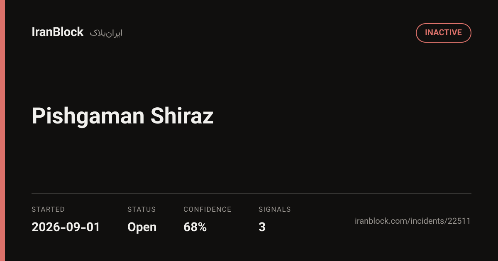The image size is (498, 261).
Task: Click the IranBlock brand name
Action: click(x=58, y=32)
